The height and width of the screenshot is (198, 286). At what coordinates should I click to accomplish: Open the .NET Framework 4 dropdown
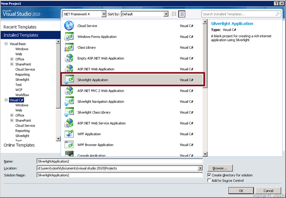tap(104, 14)
